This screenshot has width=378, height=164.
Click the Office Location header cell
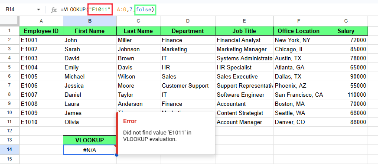(298, 31)
